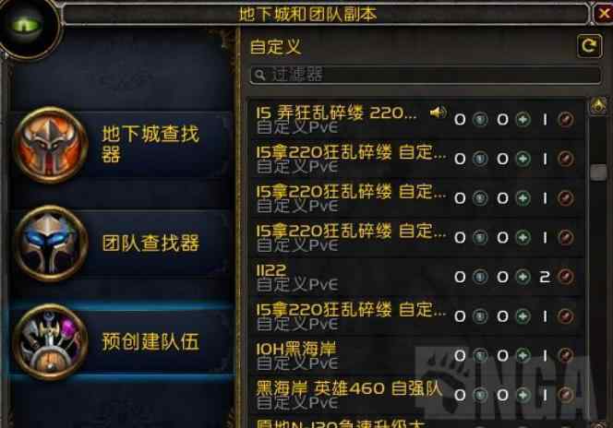Select the 预创建队伍 tab
The width and height of the screenshot is (613, 428).
coord(121,342)
